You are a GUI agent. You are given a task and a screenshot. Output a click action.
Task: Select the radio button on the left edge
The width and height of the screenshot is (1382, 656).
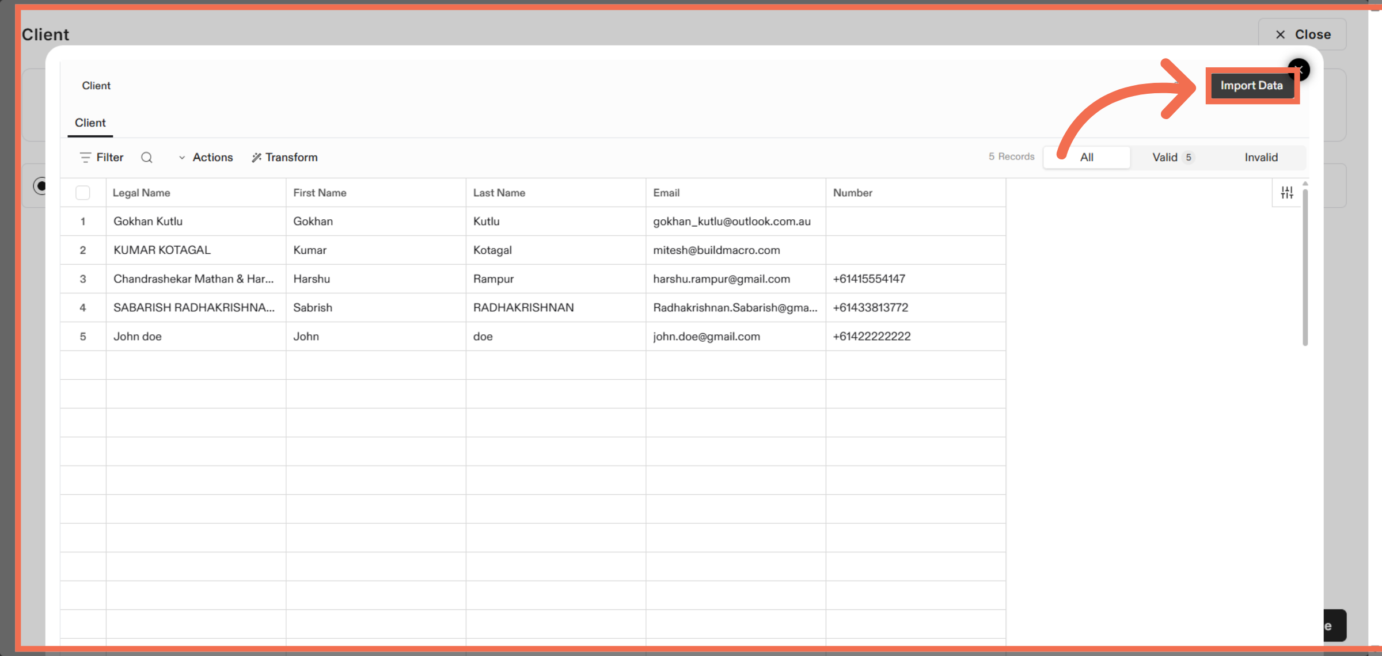[41, 185]
